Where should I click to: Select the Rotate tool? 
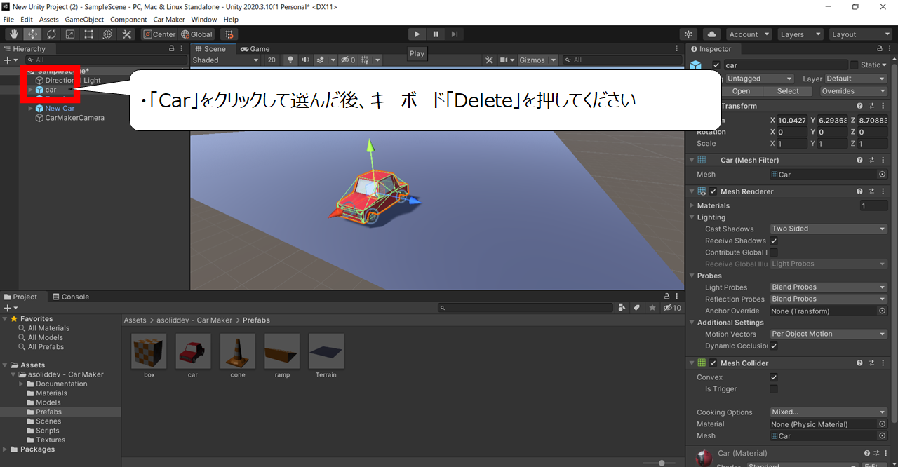point(51,34)
